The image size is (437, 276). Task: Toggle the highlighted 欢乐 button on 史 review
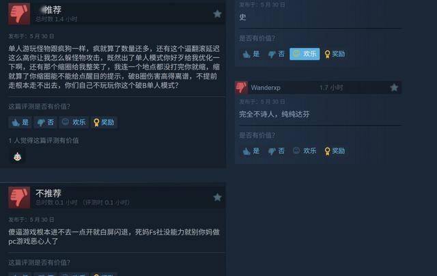click(x=305, y=54)
